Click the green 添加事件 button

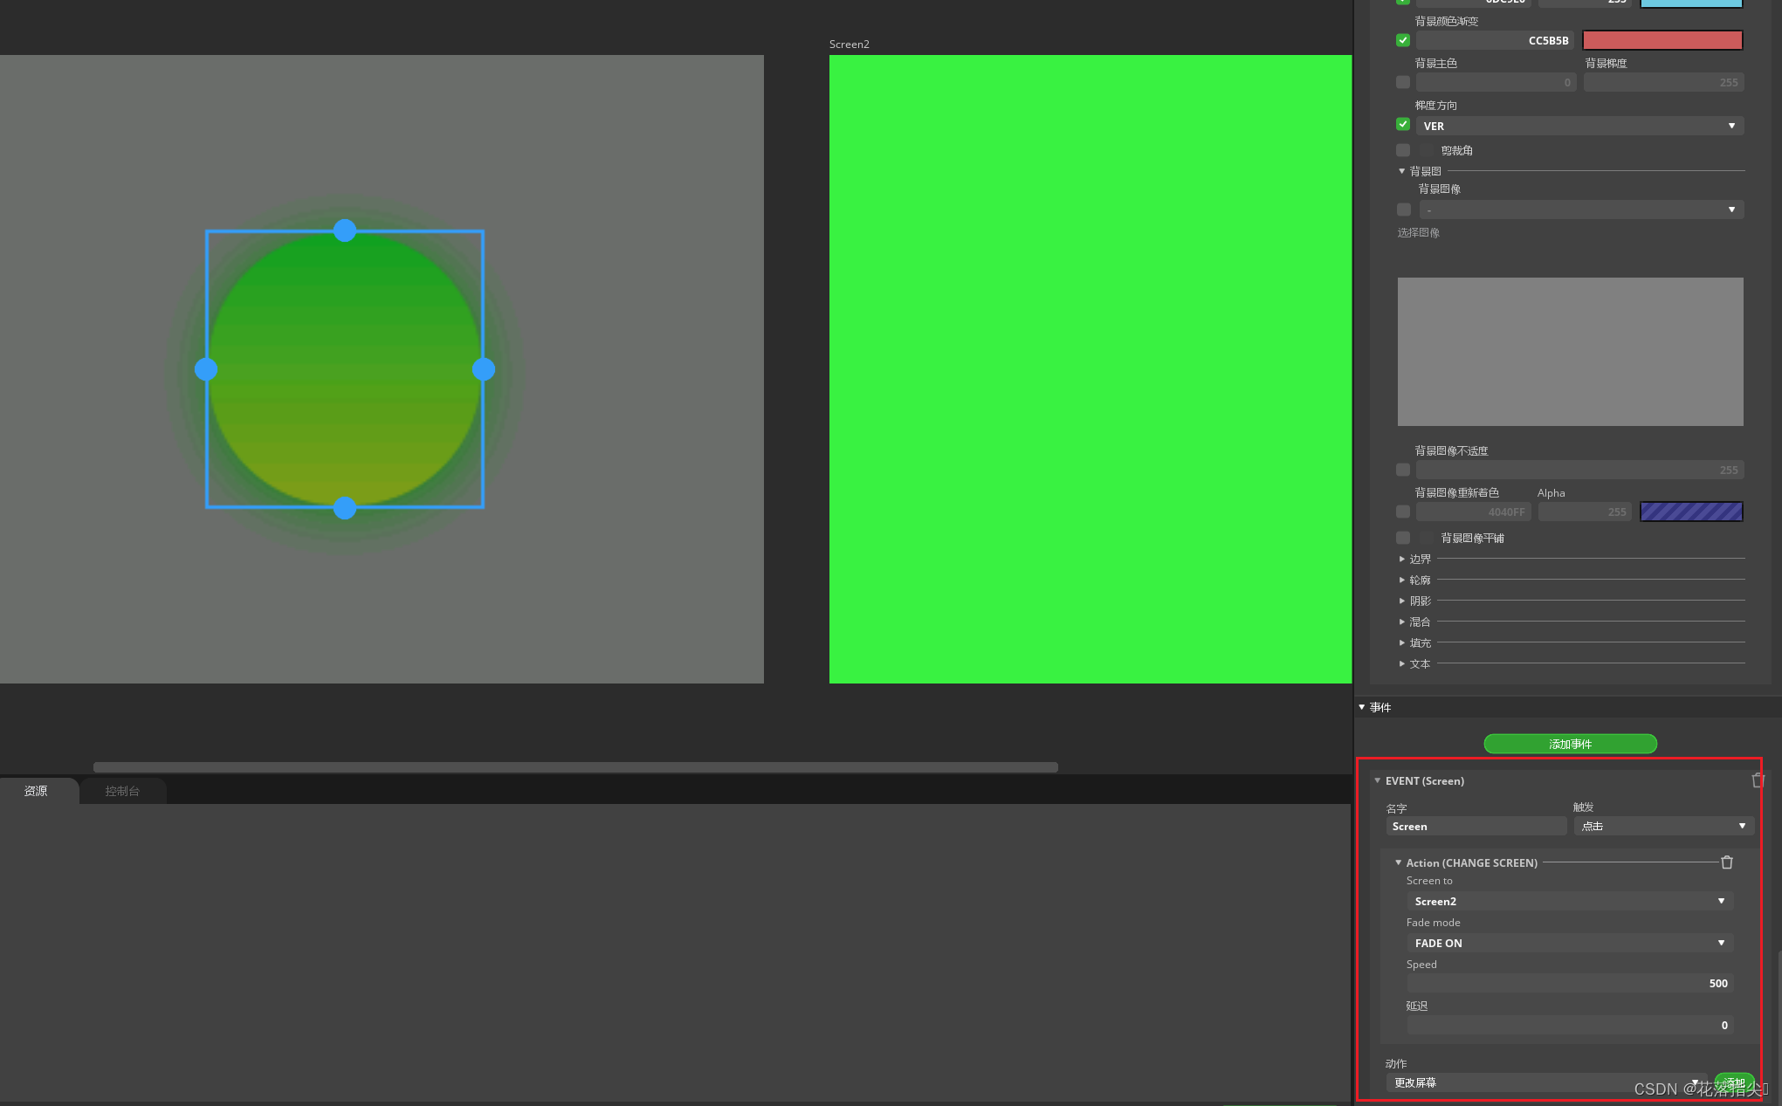coord(1570,744)
